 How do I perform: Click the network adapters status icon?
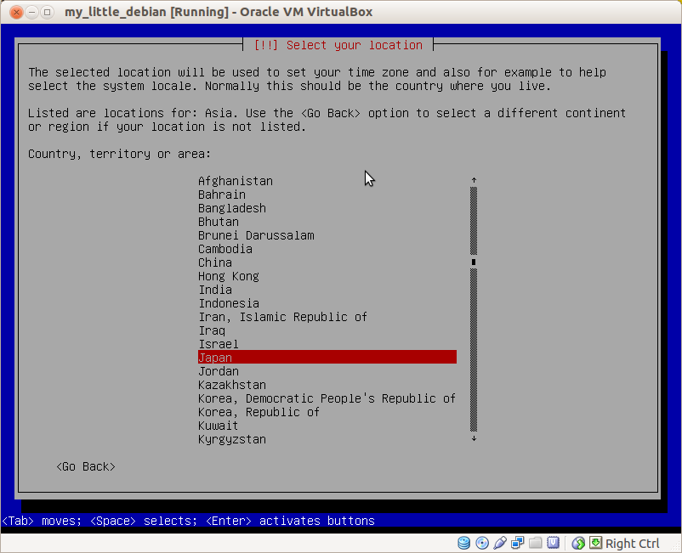[518, 543]
